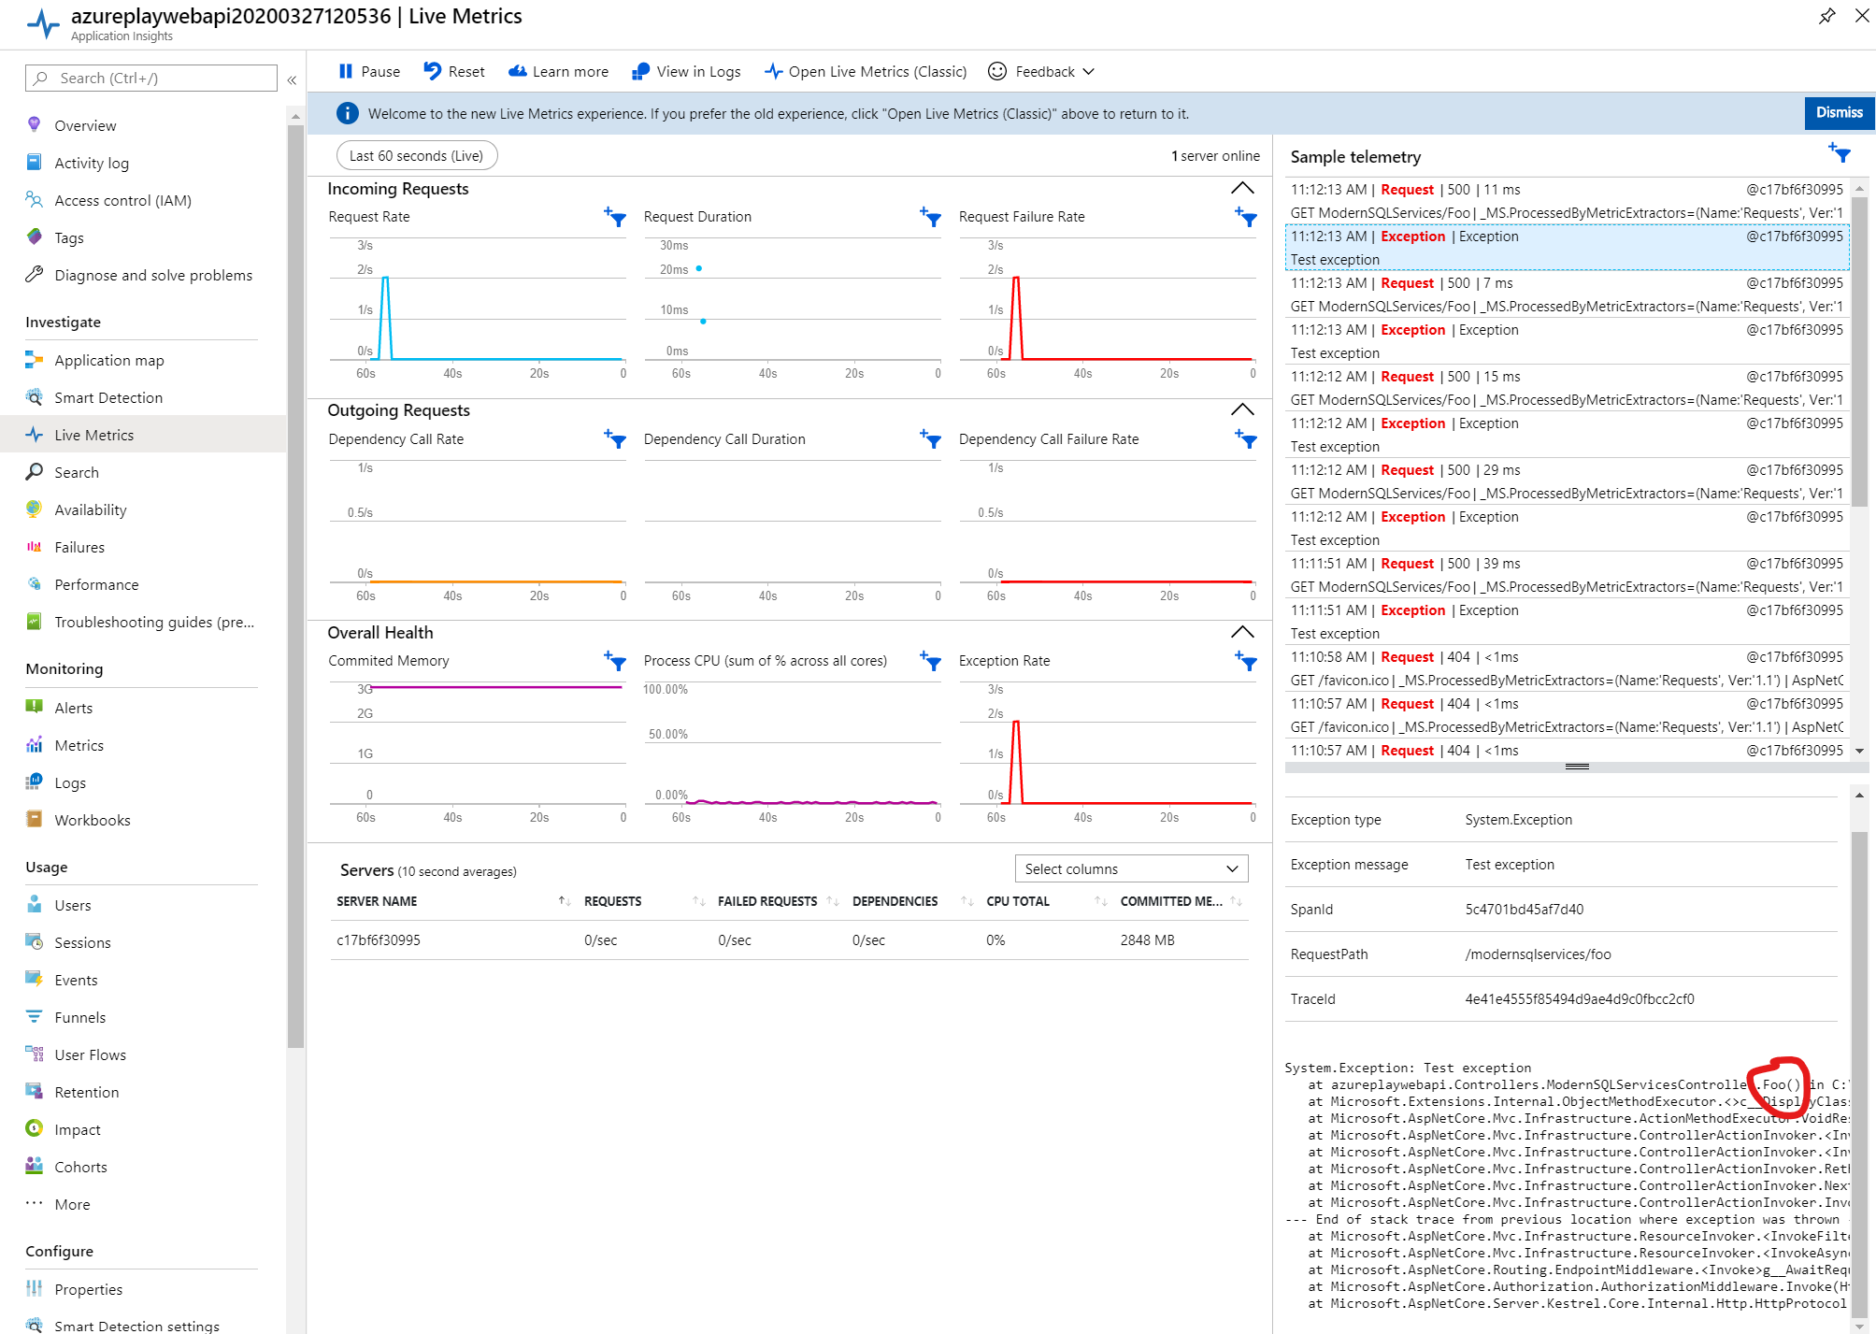Switch to Open Live Metrics (Classic)
This screenshot has width=1876, height=1334.
pyautogui.click(x=865, y=71)
